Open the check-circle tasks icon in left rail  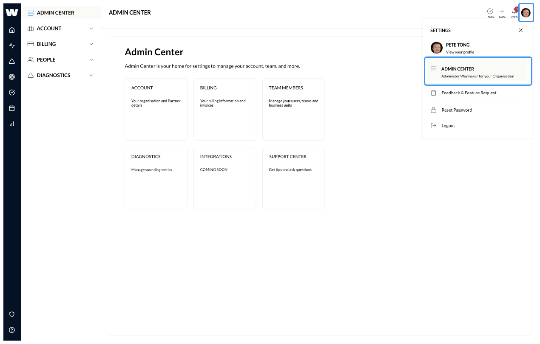[12, 92]
